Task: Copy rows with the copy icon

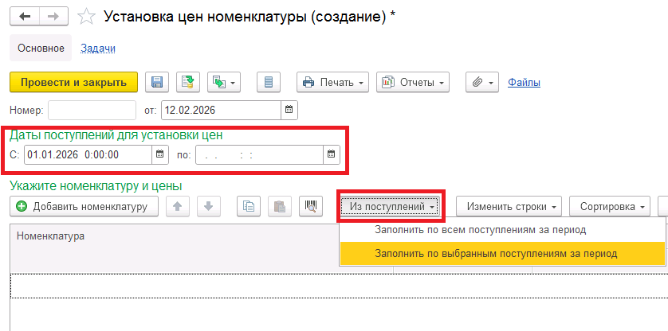Action: [x=249, y=206]
